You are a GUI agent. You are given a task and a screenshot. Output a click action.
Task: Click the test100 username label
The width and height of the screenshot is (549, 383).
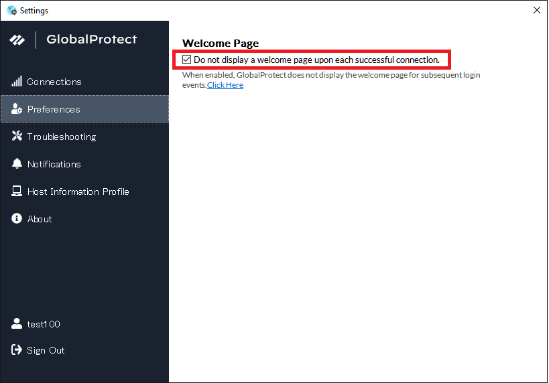tap(44, 324)
